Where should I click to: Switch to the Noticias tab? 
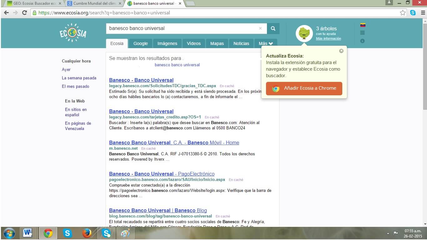pos(241,43)
